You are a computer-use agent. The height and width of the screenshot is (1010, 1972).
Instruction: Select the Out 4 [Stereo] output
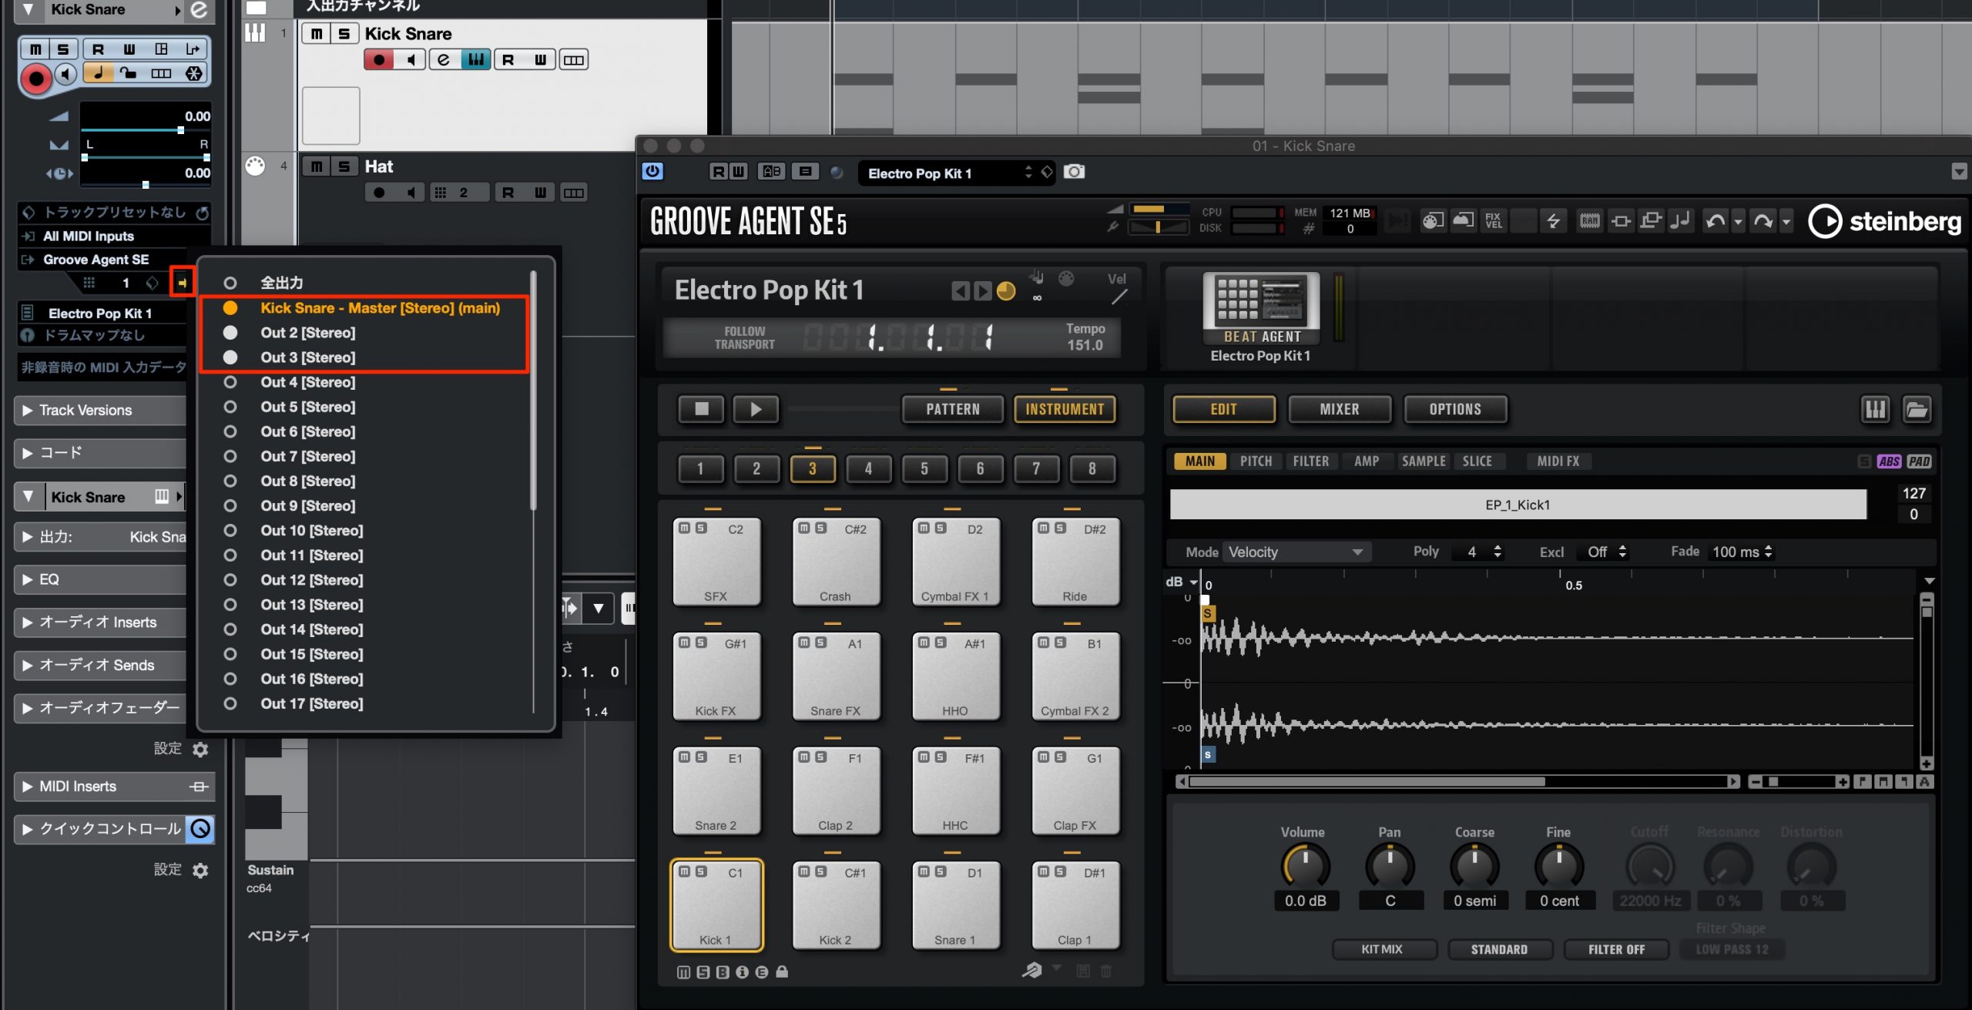pyautogui.click(x=307, y=382)
